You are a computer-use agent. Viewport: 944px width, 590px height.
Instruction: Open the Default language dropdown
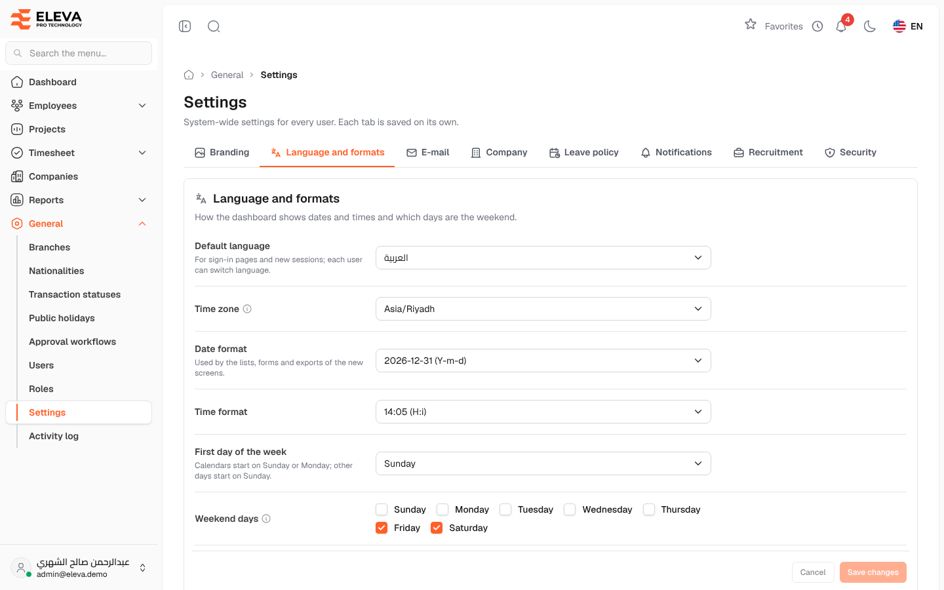pyautogui.click(x=543, y=258)
